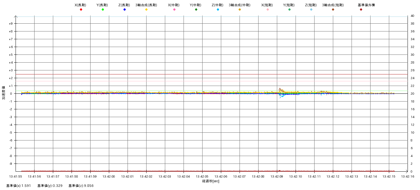Click the 13:42:00 tick label on time axis
This screenshot has height=190, width=420.
[109, 177]
